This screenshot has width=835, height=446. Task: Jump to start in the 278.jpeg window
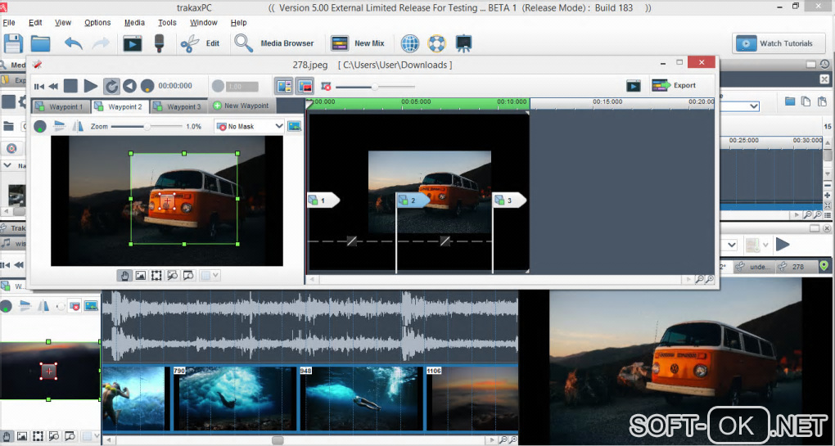point(38,86)
